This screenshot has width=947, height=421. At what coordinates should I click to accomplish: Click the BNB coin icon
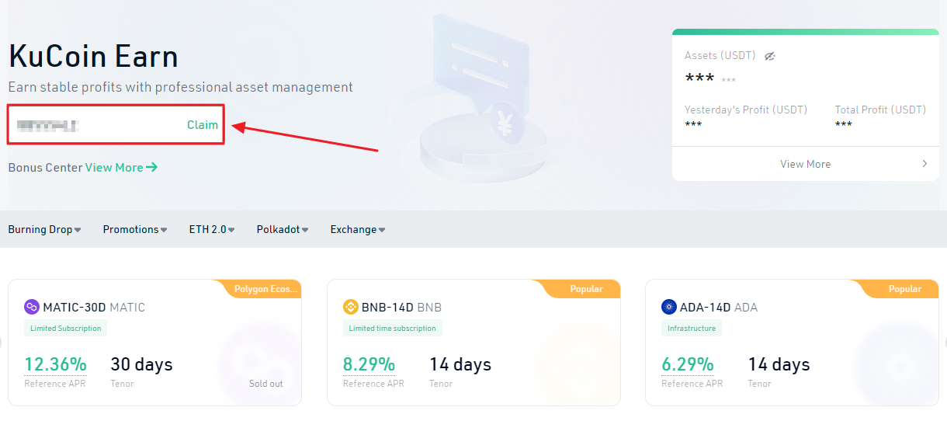[x=351, y=307]
